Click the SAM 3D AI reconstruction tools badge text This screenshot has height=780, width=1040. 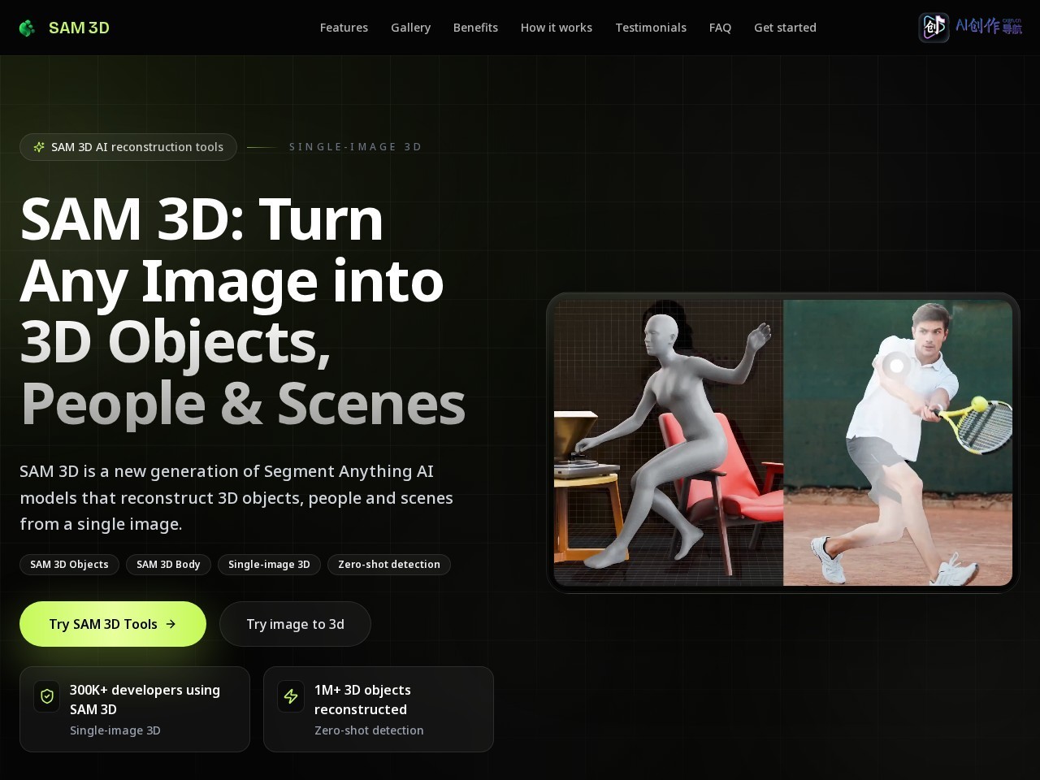pyautogui.click(x=137, y=147)
